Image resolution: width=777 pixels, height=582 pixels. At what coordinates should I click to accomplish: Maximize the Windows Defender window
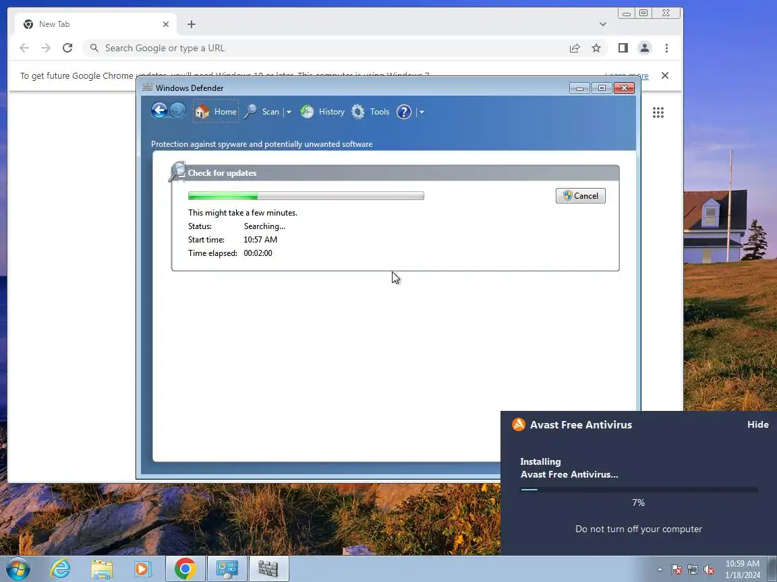point(602,88)
